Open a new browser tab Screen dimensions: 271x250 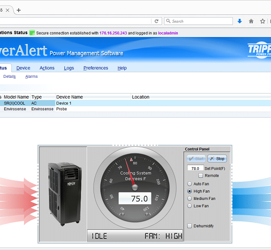coord(19,10)
